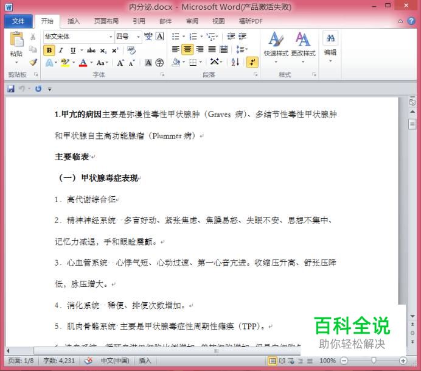Switch to the Review tab
Screen dimensions: 421x371
coord(192,21)
